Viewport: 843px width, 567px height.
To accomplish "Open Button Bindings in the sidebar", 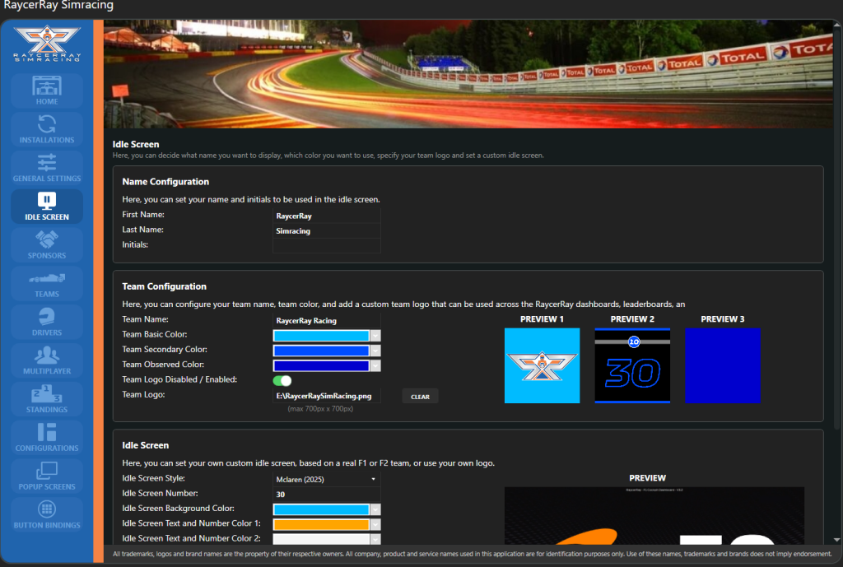I will point(47,515).
